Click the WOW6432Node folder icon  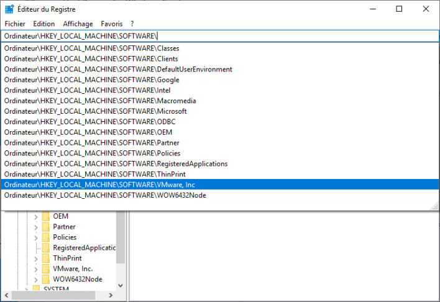point(46,280)
